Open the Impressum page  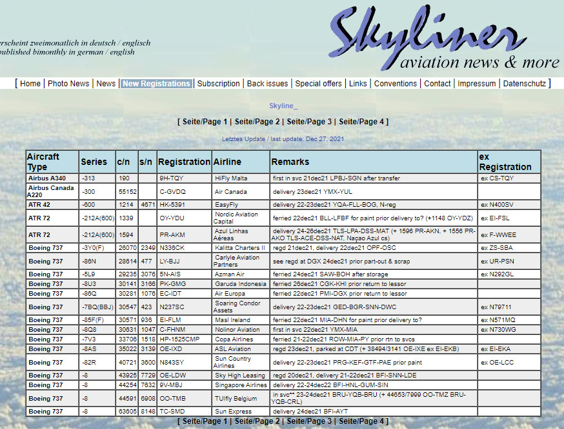[x=477, y=84]
